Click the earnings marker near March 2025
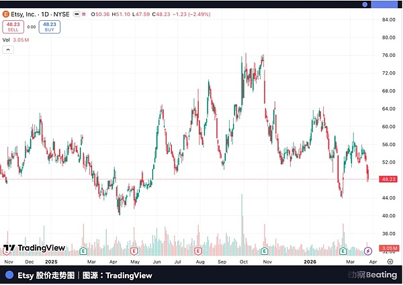 pyautogui.click(x=83, y=250)
